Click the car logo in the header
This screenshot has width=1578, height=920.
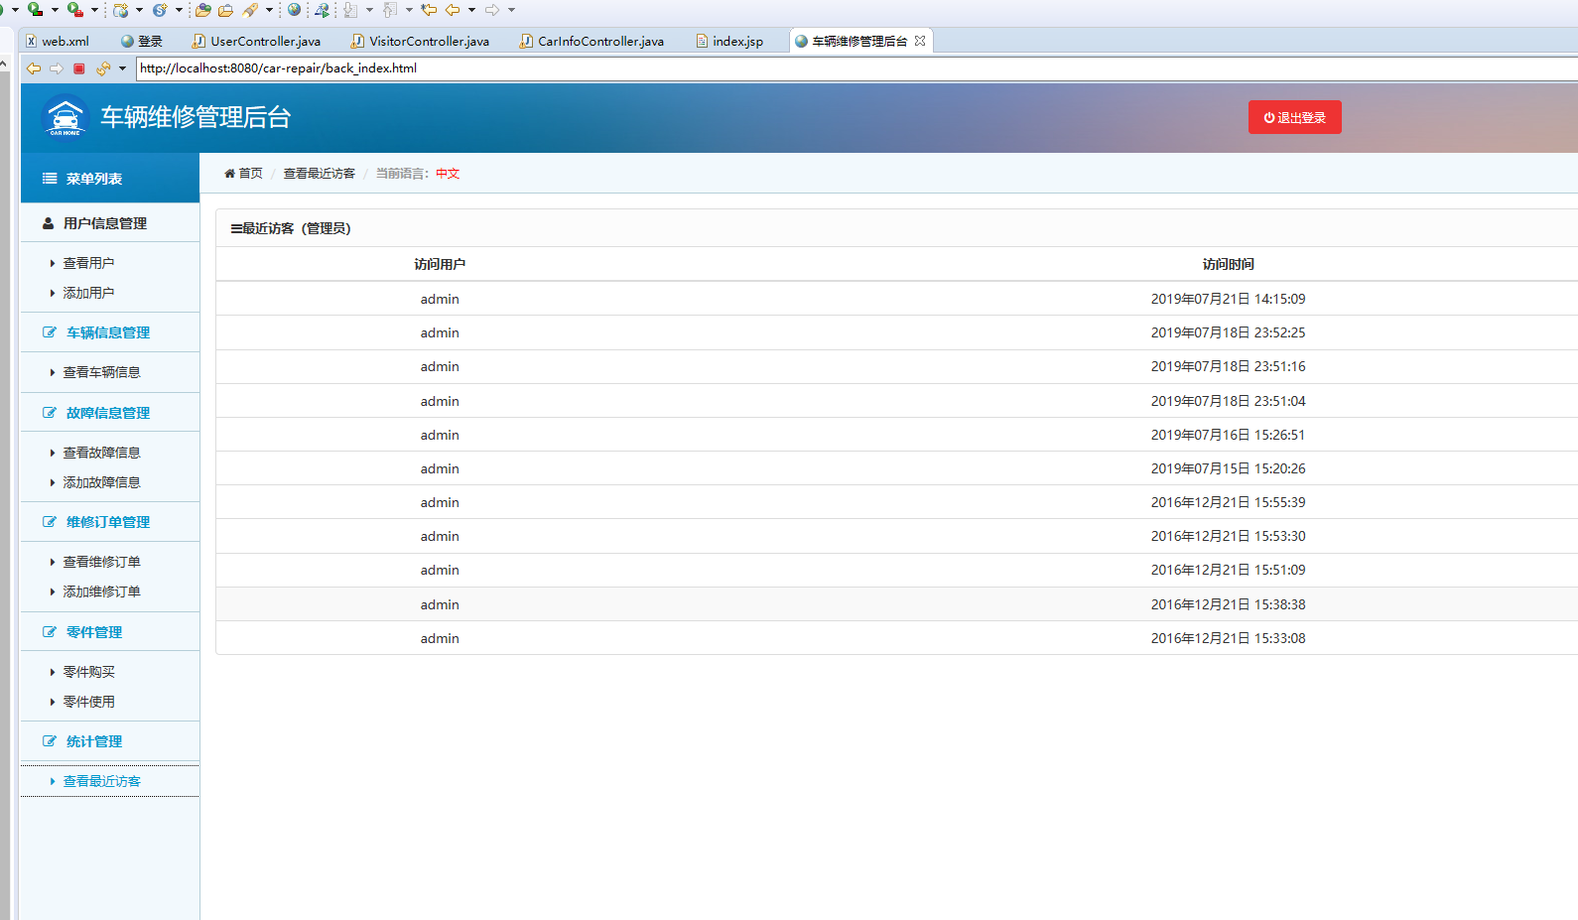tap(66, 117)
